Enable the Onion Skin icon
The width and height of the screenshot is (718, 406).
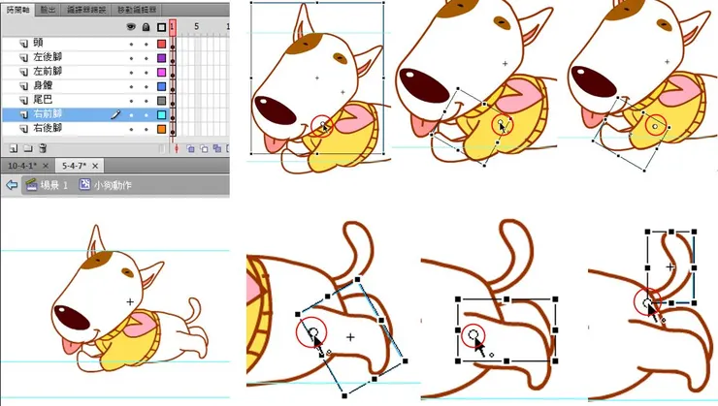[x=190, y=148]
